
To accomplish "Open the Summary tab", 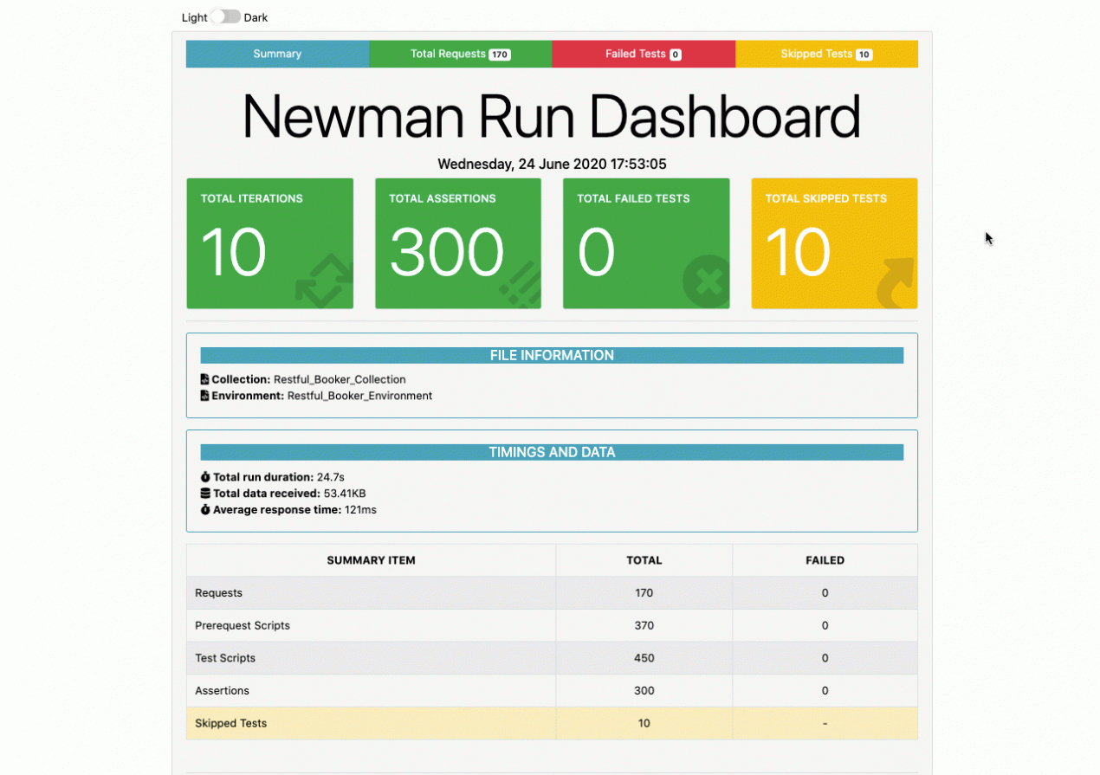I will (x=277, y=54).
